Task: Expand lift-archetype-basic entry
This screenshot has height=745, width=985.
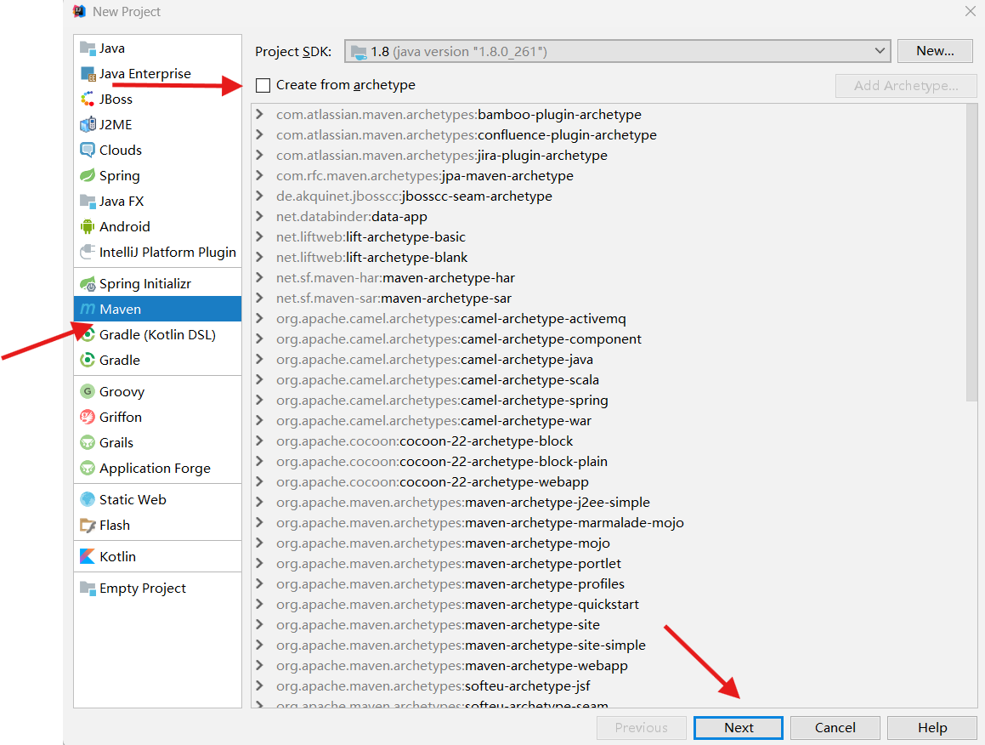Action: 259,237
